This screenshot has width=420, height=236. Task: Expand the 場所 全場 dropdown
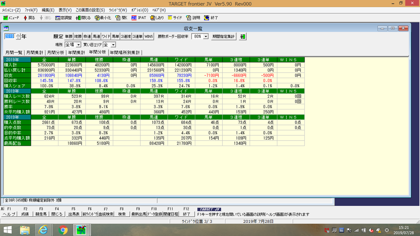click(78, 45)
